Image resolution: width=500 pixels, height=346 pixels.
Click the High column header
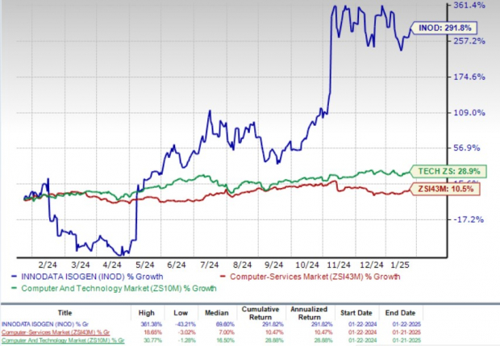tap(146, 313)
